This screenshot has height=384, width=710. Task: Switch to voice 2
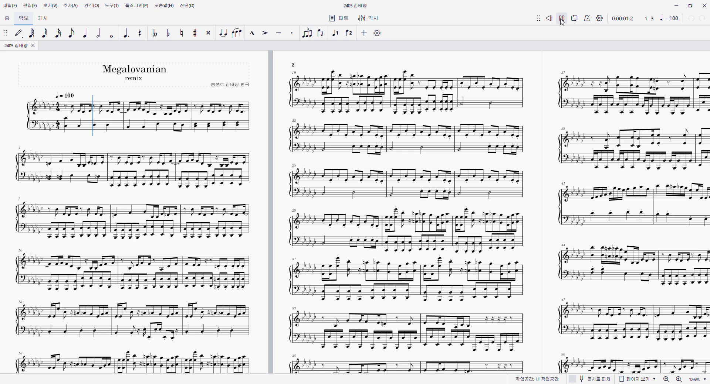pos(349,33)
